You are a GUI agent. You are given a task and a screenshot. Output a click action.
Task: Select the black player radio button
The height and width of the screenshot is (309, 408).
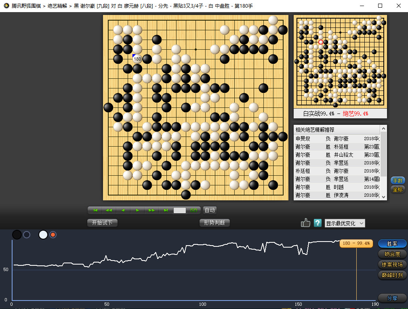click(27, 235)
